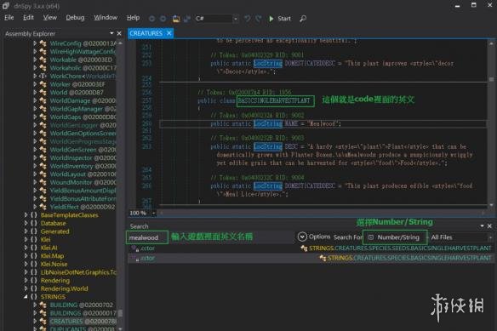The image size is (497, 331).
Task: Select the Klei.Noise namespace
Action: pyautogui.click(x=54, y=264)
